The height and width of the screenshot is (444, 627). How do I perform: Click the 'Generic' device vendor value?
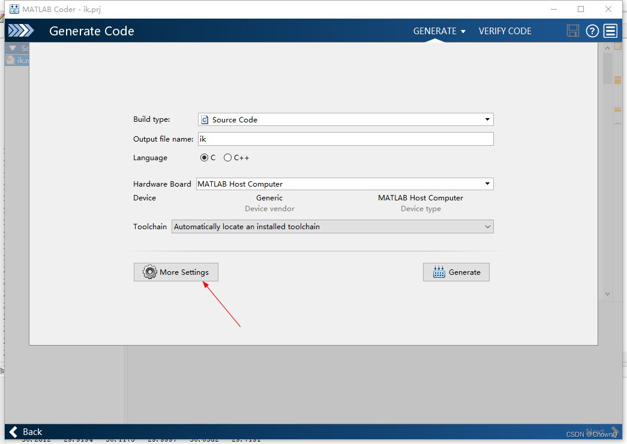269,198
